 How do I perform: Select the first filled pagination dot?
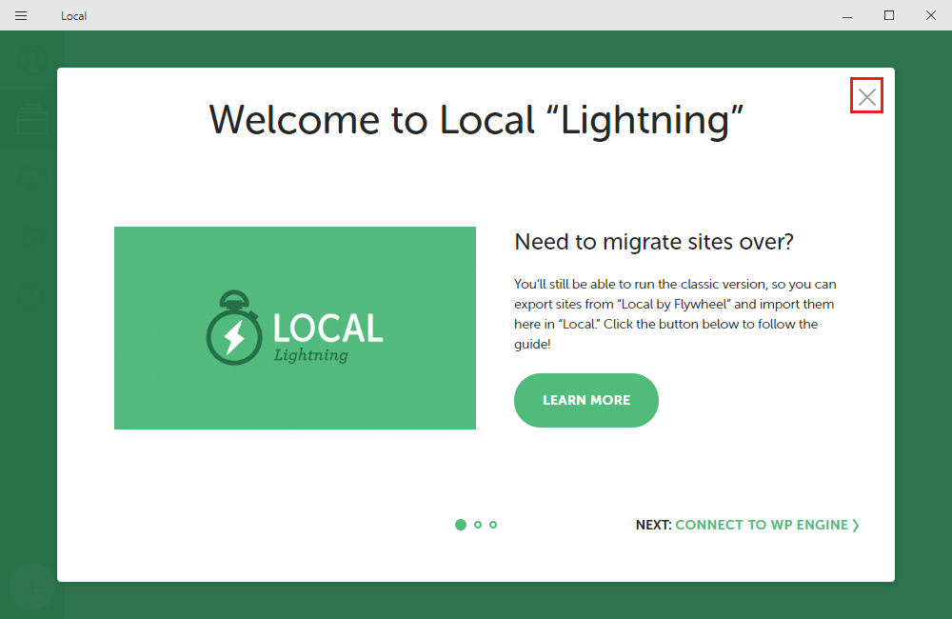coord(461,525)
